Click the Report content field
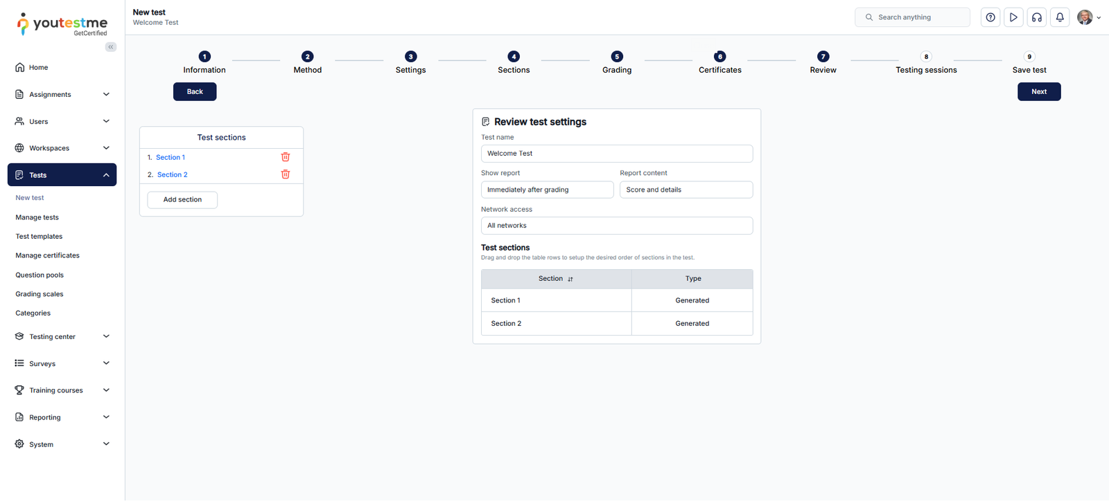Image resolution: width=1109 pixels, height=501 pixels. pyautogui.click(x=686, y=190)
